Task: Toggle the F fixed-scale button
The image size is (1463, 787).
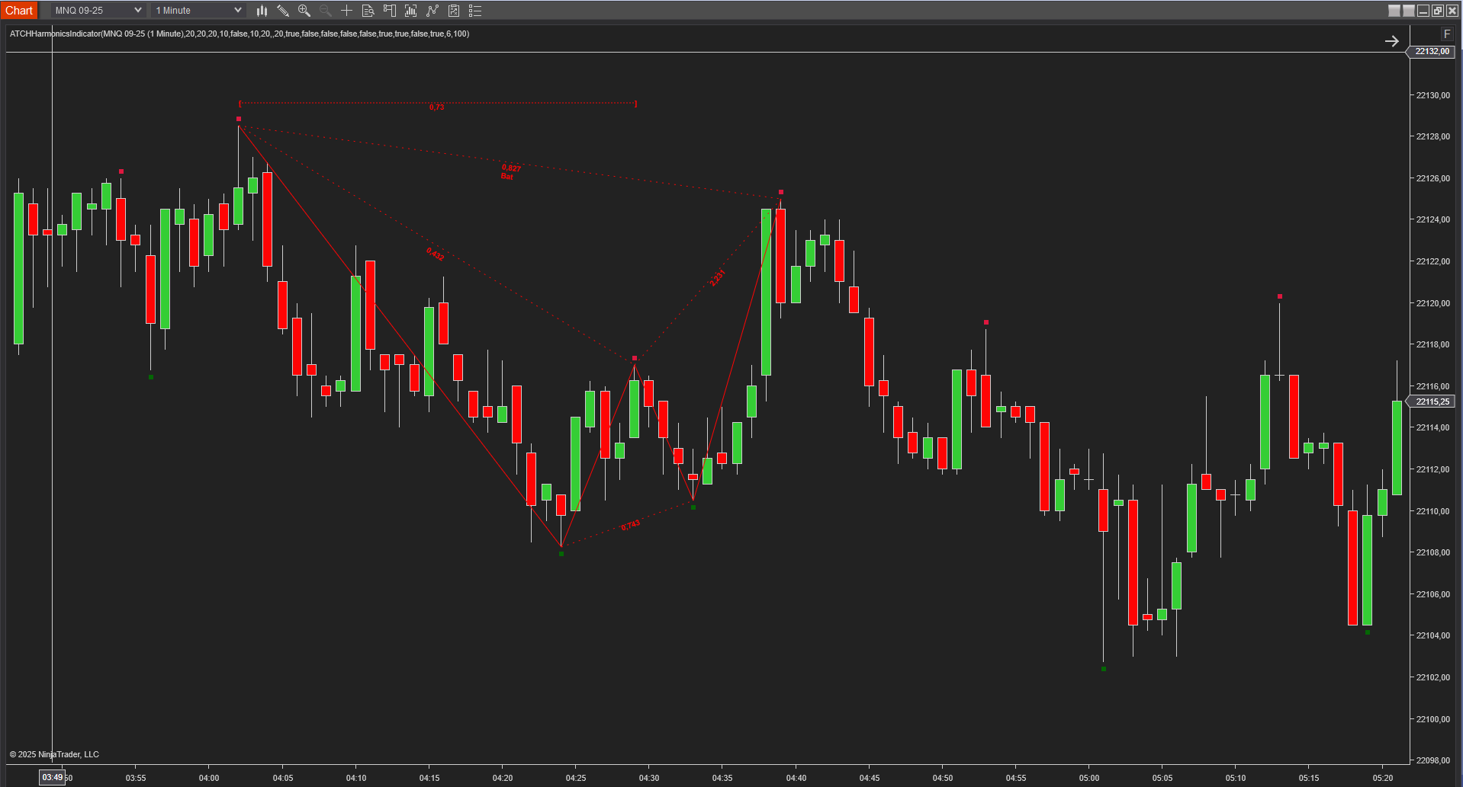Action: tap(1446, 34)
